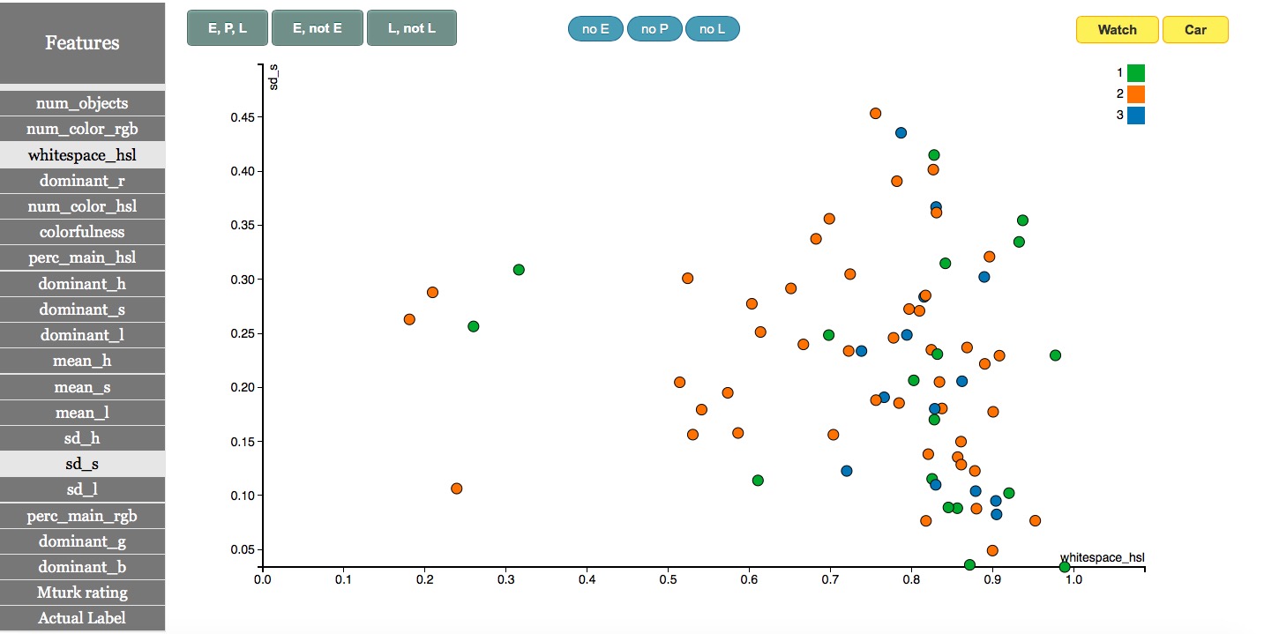Click the Features panel header

coord(82,43)
